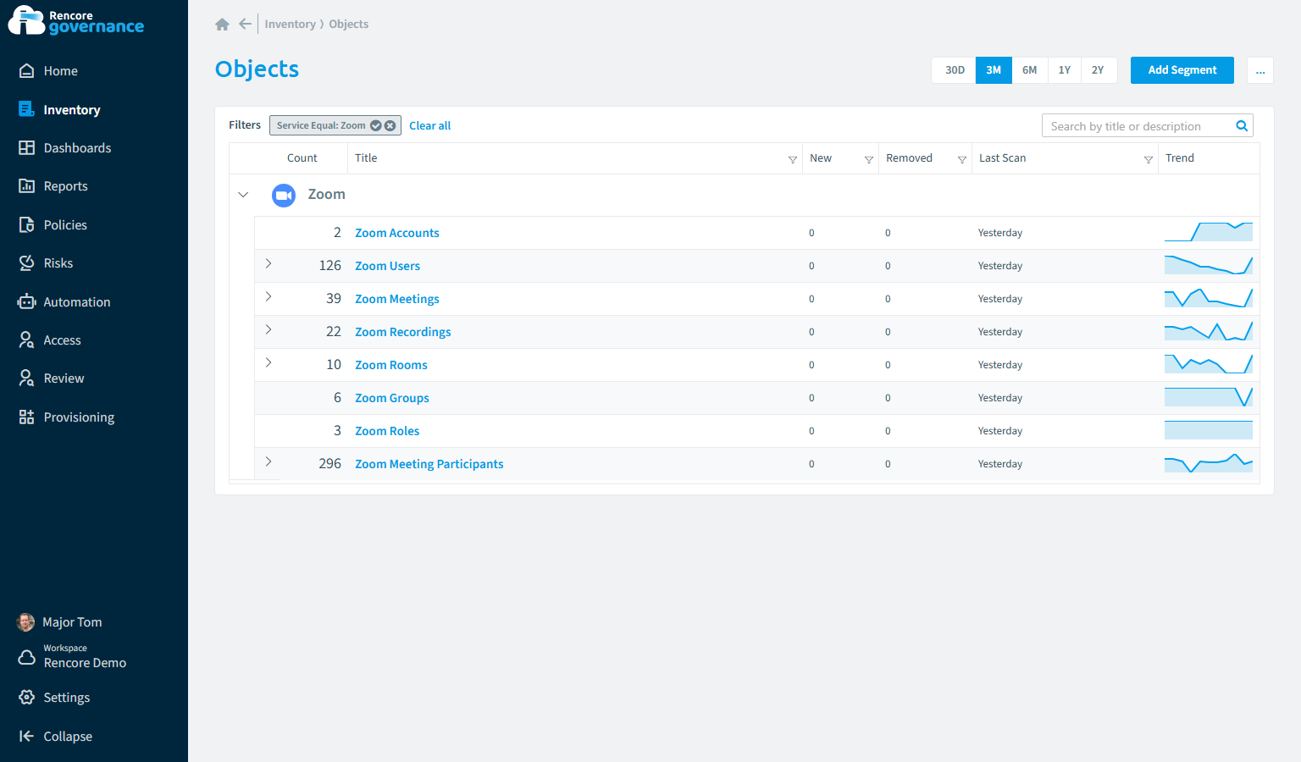Viewport: 1301px width, 762px height.
Task: Click the Zoom camera service icon
Action: pyautogui.click(x=284, y=196)
